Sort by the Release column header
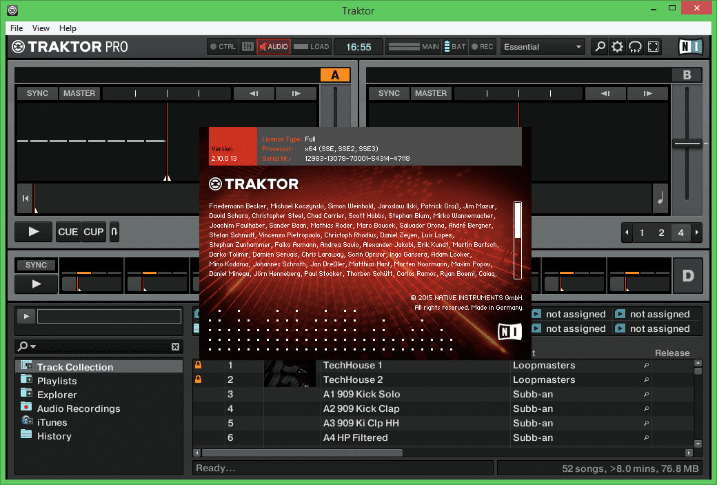This screenshot has width=717, height=485. click(x=671, y=353)
